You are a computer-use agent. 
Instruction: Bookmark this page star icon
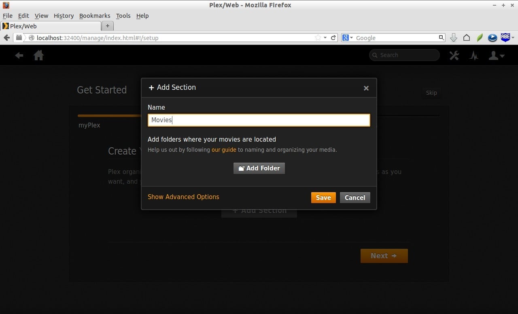tap(318, 38)
